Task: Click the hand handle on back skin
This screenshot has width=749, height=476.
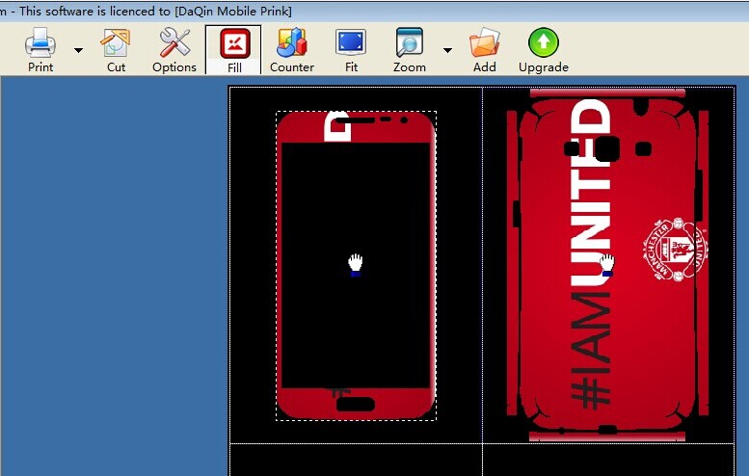Action: (607, 264)
